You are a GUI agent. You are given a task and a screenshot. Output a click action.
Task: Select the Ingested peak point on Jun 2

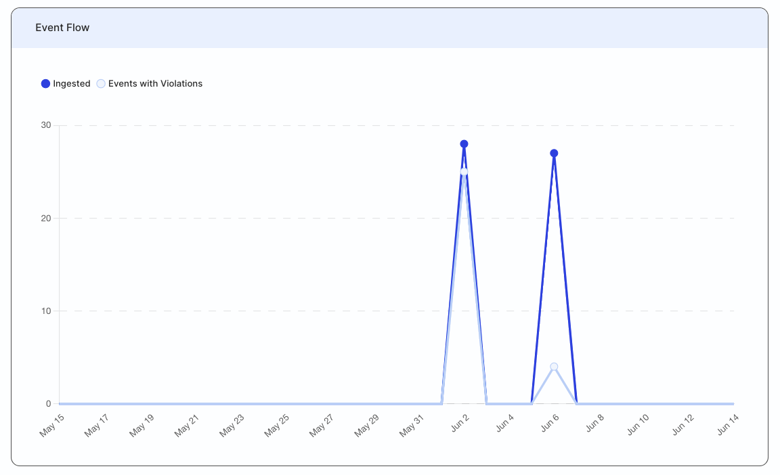pos(464,144)
